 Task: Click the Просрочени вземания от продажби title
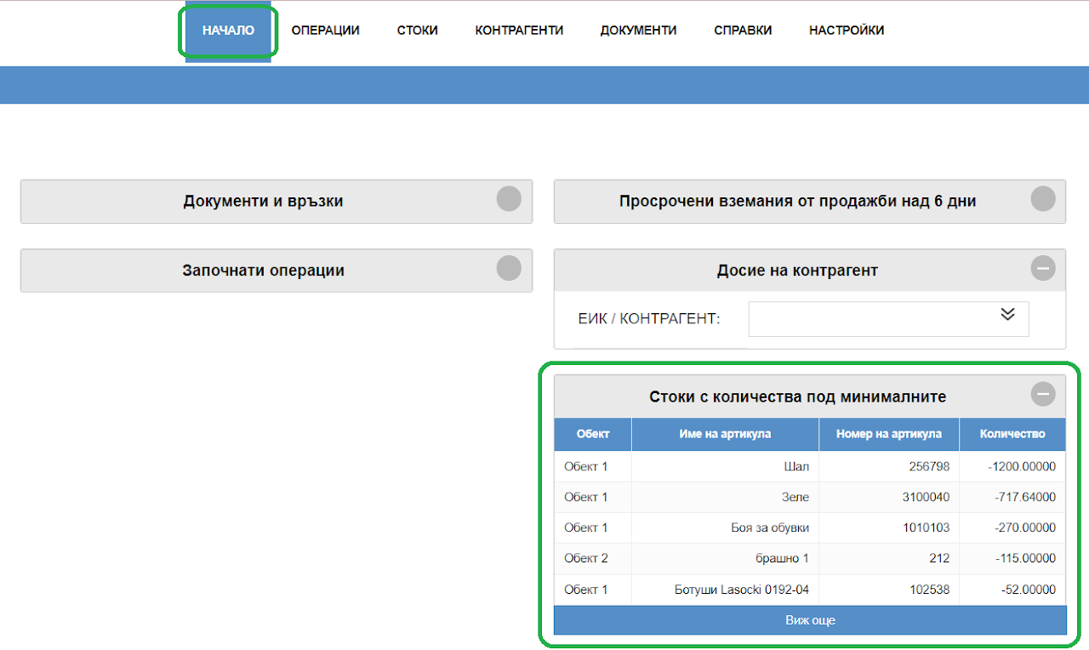(798, 202)
